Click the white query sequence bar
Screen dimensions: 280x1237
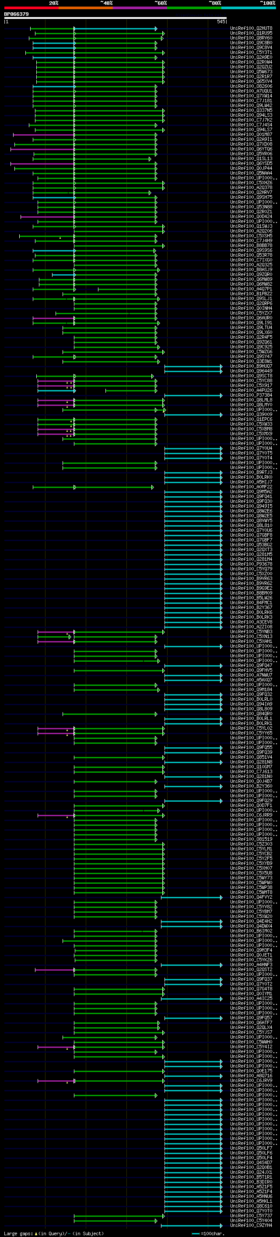click(115, 18)
